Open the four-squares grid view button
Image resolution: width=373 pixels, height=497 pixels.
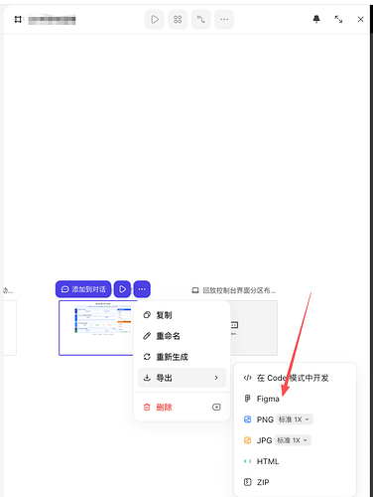click(x=178, y=20)
